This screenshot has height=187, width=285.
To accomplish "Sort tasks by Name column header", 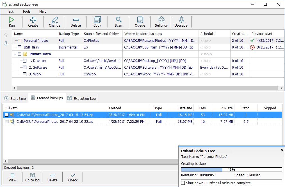I will (35, 34).
